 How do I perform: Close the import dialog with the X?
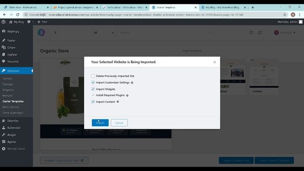[214, 62]
